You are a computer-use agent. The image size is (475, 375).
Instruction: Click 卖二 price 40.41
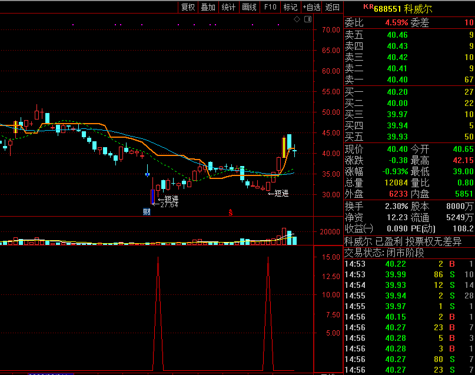397,68
